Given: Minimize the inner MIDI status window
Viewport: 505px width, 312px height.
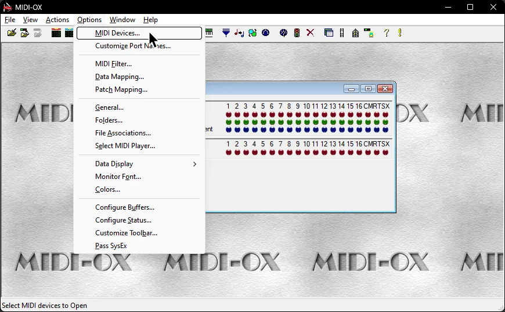Looking at the screenshot, I should pyautogui.click(x=351, y=89).
